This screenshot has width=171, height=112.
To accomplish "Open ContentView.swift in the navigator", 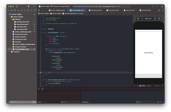I will pyautogui.click(x=20, y=34).
